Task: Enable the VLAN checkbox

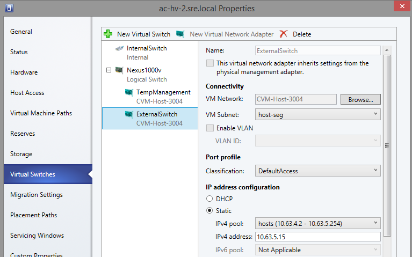Action: click(210, 128)
